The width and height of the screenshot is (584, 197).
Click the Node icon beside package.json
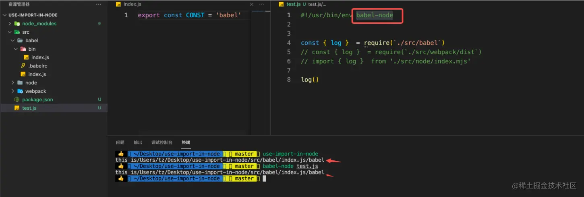coord(17,100)
